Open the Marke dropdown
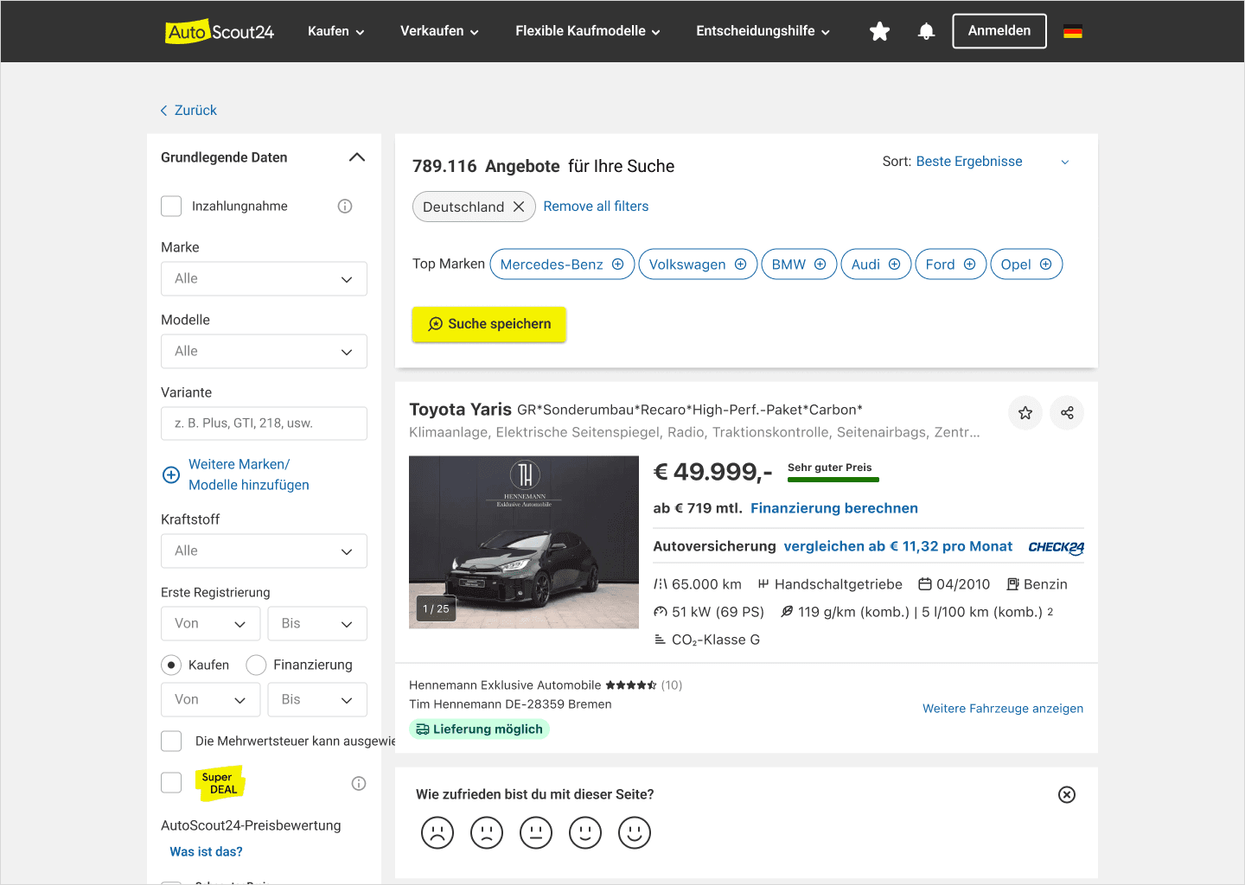 (x=264, y=278)
